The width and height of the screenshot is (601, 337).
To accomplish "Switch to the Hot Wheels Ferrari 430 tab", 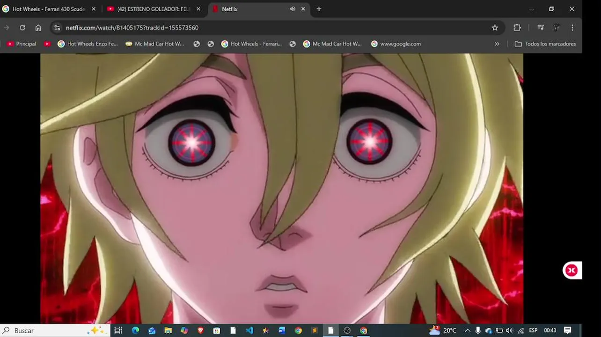I will pos(49,9).
